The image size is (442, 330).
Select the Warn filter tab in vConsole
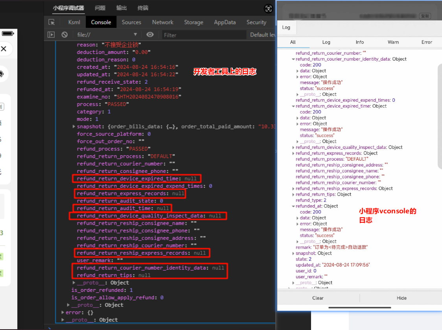click(393, 42)
